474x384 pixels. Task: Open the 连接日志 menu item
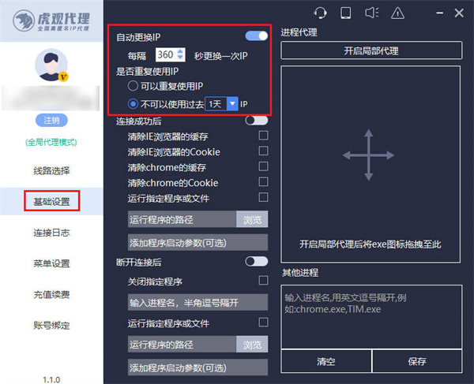[51, 233]
